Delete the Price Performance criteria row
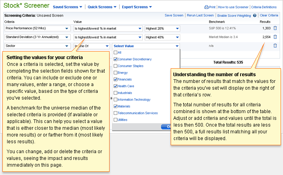This screenshot has height=175, width=283. 275,29
